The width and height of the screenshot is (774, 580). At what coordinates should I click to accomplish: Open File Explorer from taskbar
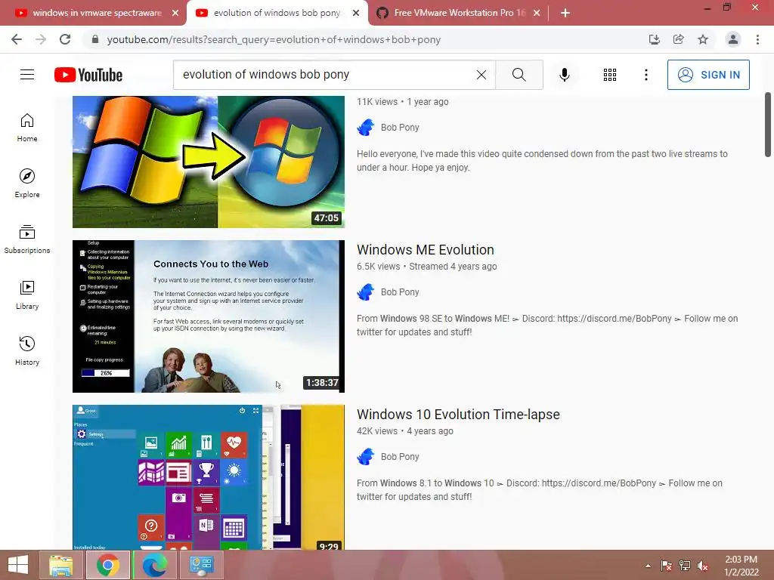point(60,565)
